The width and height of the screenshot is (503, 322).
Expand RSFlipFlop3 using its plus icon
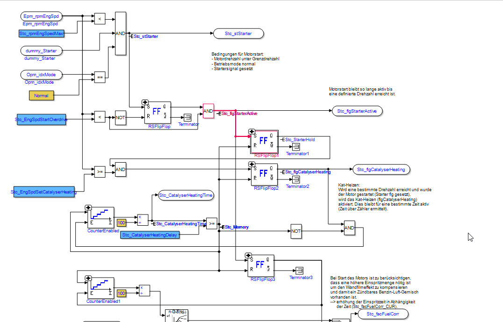(x=249, y=256)
